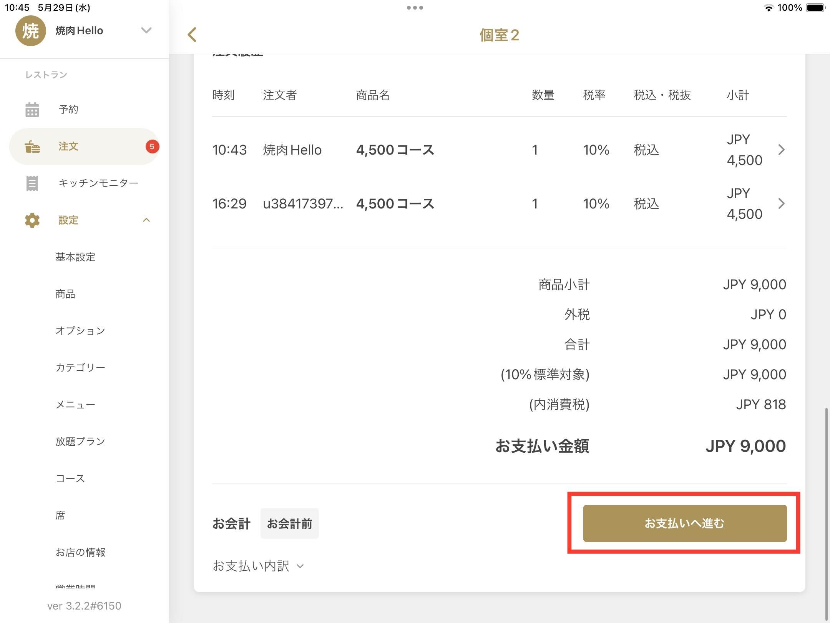Screen dimensions: 830x623
Task: Open details arrow for the 10:43 order
Action: tap(781, 150)
